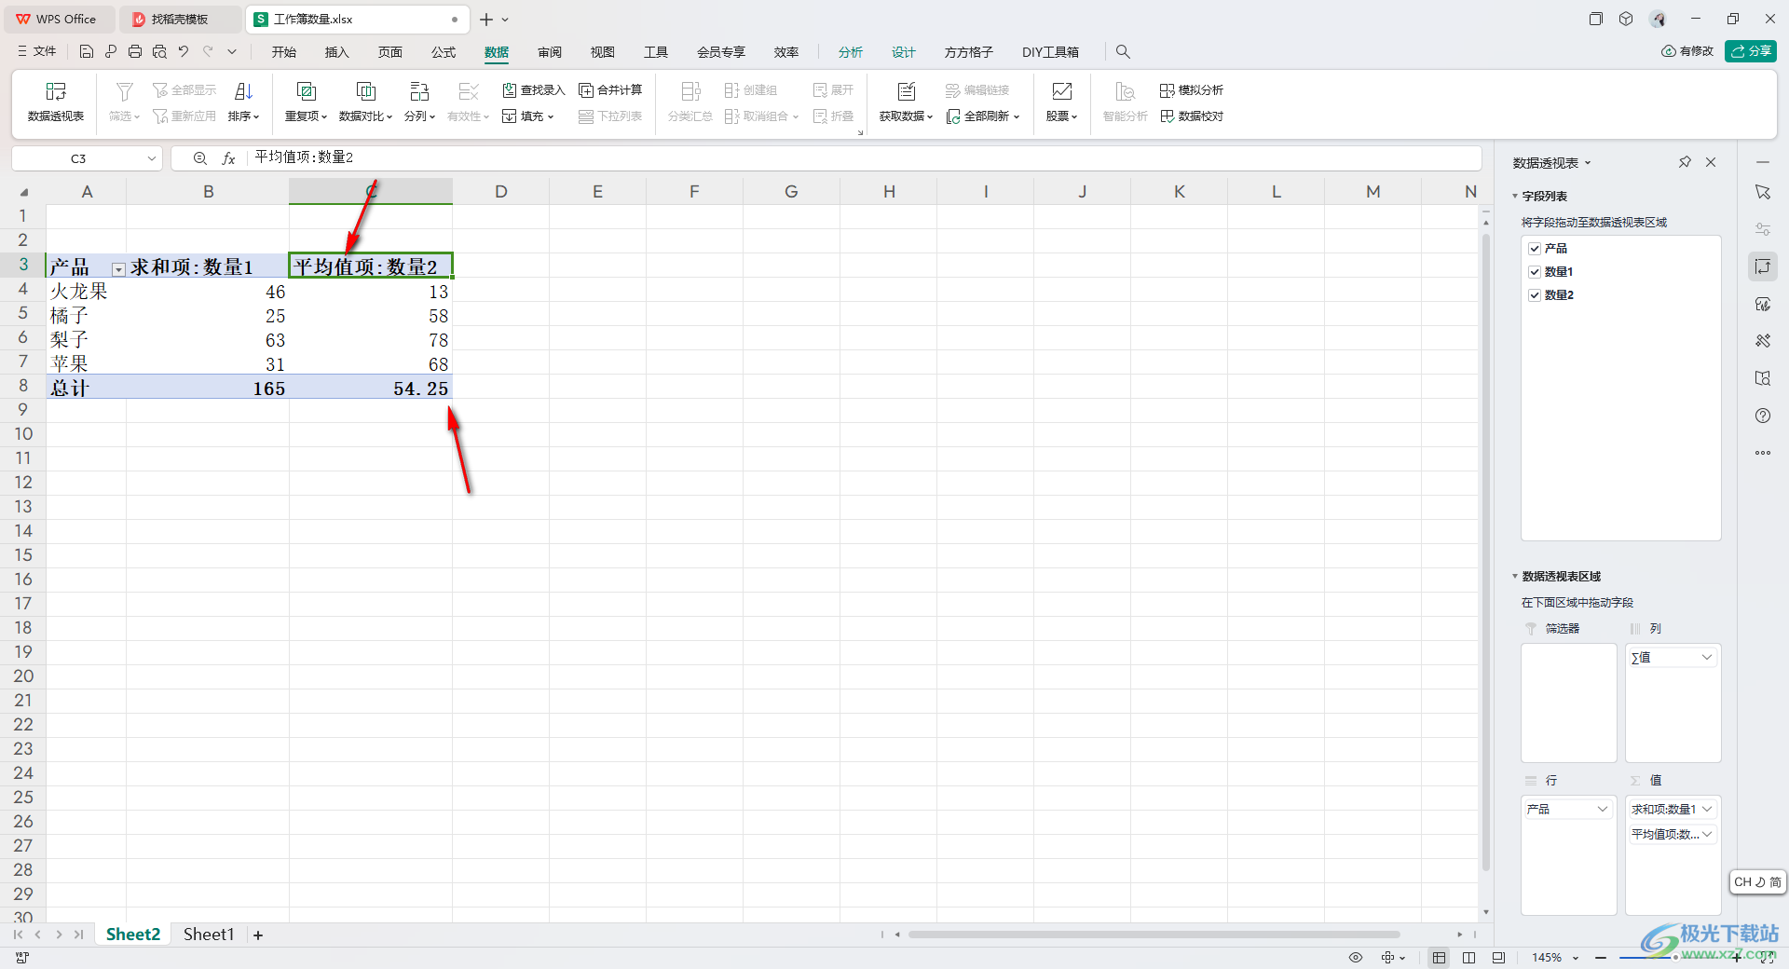The height and width of the screenshot is (969, 1789).
Task: Open the Data Compare (数据对比) tool
Action: (x=365, y=102)
